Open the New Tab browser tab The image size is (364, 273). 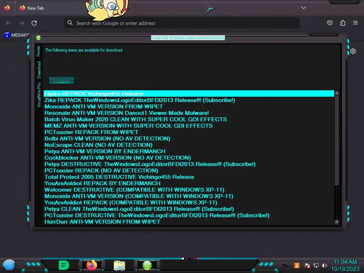coord(50,8)
